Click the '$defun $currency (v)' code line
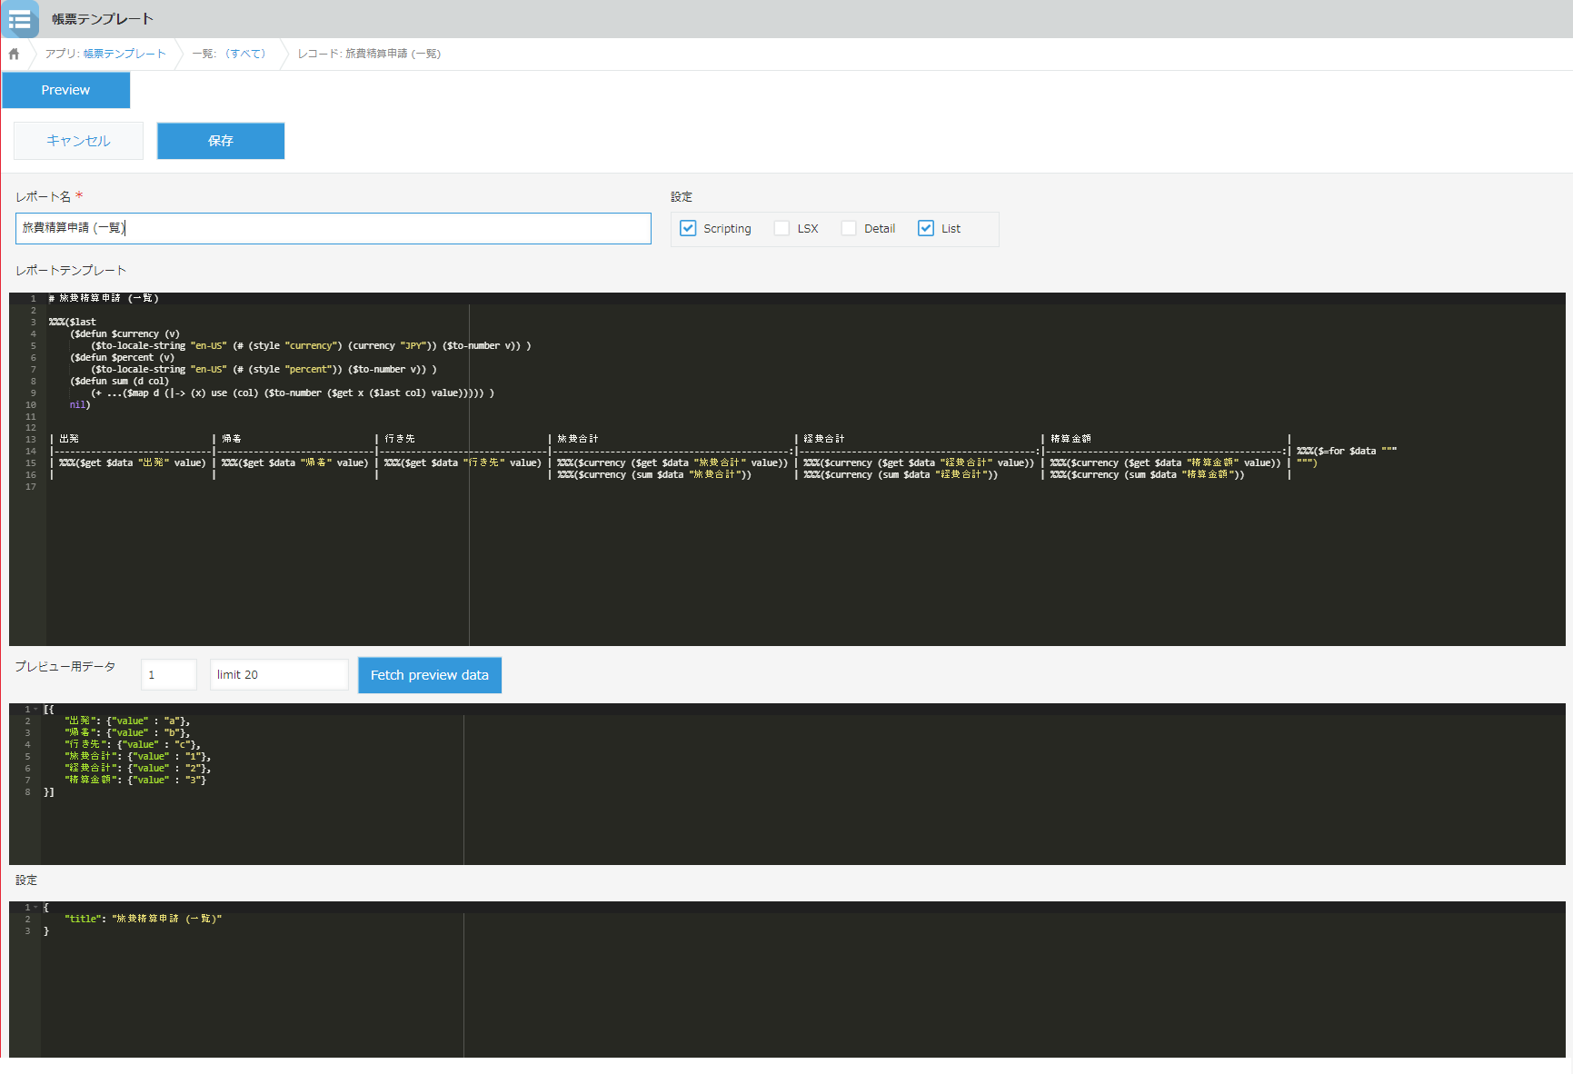The width and height of the screenshot is (1573, 1074). (125, 333)
